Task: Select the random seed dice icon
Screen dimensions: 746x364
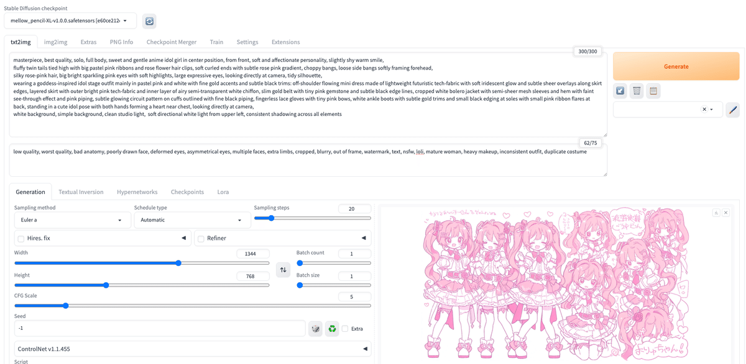Action: click(x=315, y=328)
